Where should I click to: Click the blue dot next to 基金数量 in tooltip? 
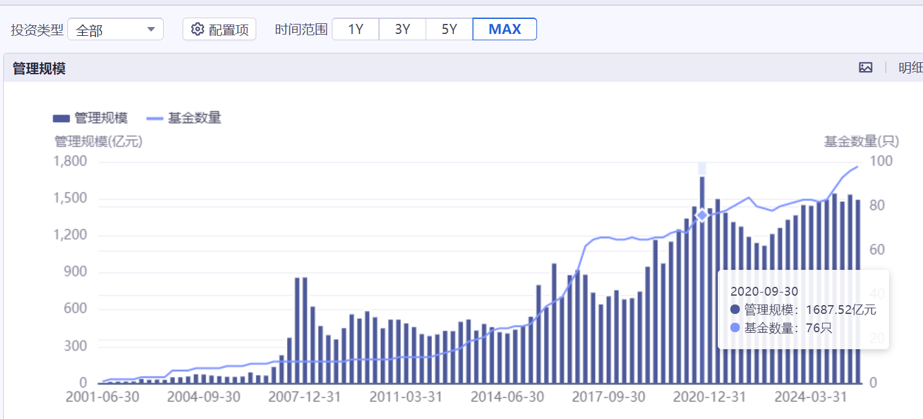click(735, 328)
